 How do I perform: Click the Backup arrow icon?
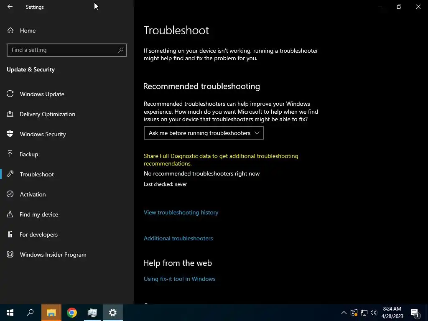pyautogui.click(x=10, y=154)
